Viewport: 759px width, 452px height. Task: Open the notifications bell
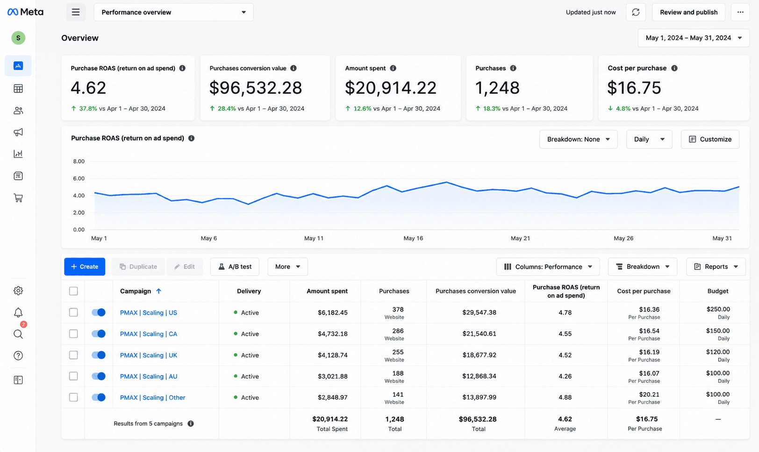click(18, 312)
